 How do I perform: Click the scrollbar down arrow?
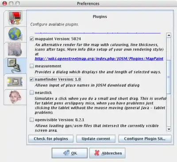169,129
